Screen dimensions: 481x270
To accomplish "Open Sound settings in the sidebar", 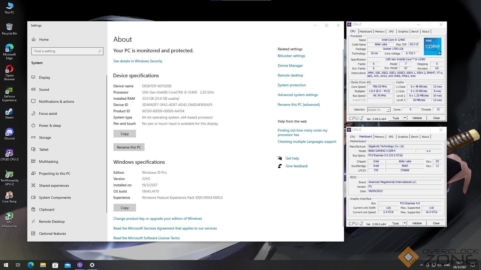I will pos(44,89).
